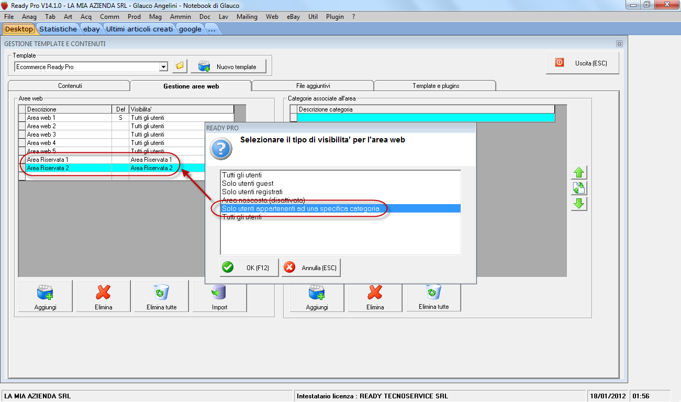Cancel the dialog with Annulla (ESC)
The width and height of the screenshot is (681, 402).
[x=311, y=267]
